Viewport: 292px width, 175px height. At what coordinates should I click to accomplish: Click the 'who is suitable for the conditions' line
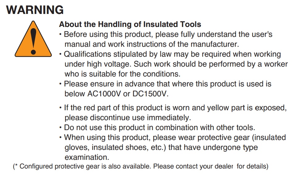tap(122, 74)
